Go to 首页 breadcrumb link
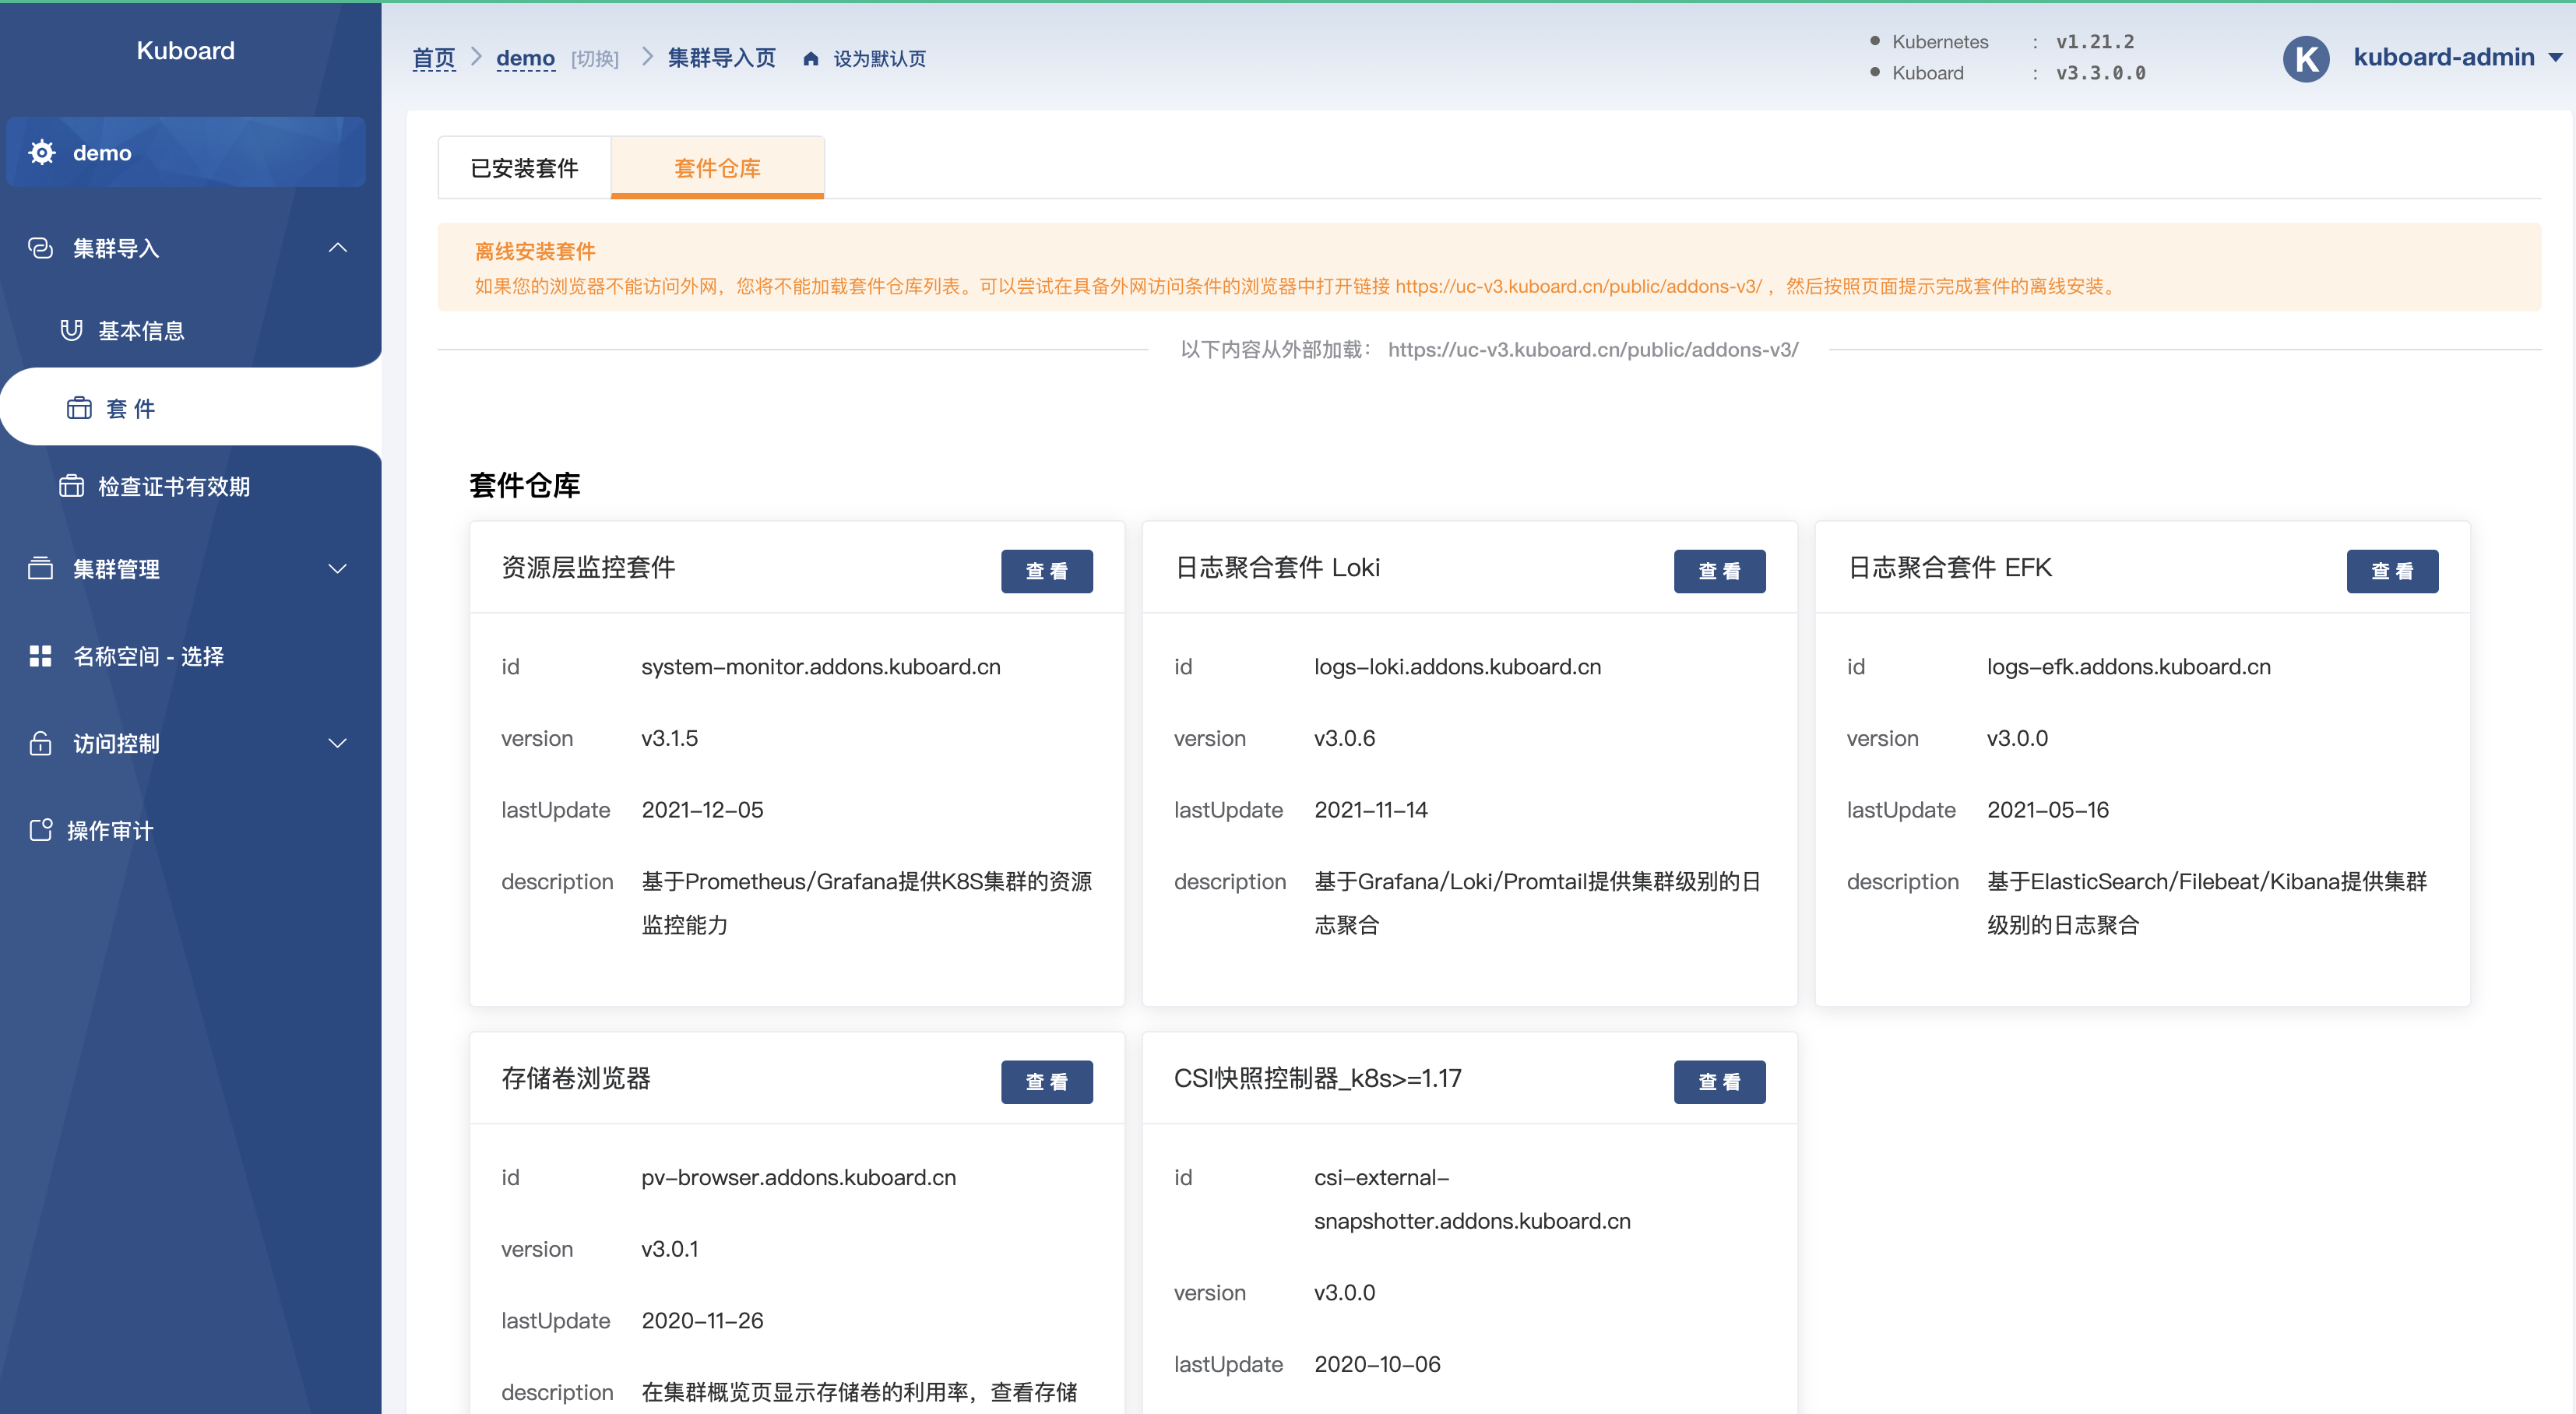 pyautogui.click(x=434, y=59)
